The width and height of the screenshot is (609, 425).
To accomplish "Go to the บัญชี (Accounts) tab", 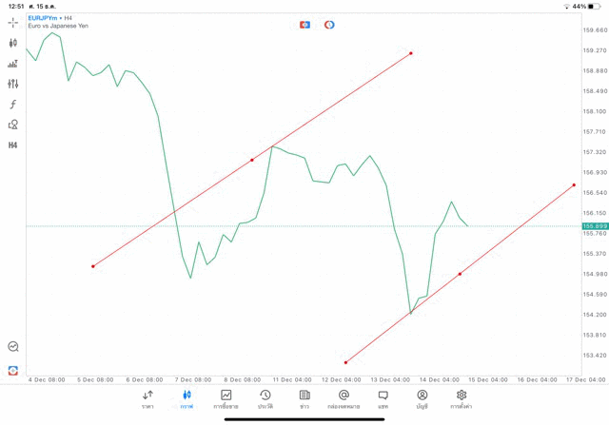I will [x=422, y=398].
